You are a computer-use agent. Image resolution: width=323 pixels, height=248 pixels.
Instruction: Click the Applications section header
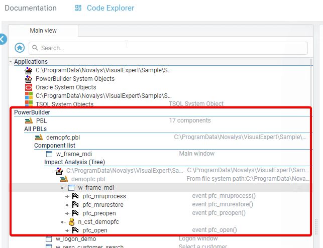[x=31, y=62]
